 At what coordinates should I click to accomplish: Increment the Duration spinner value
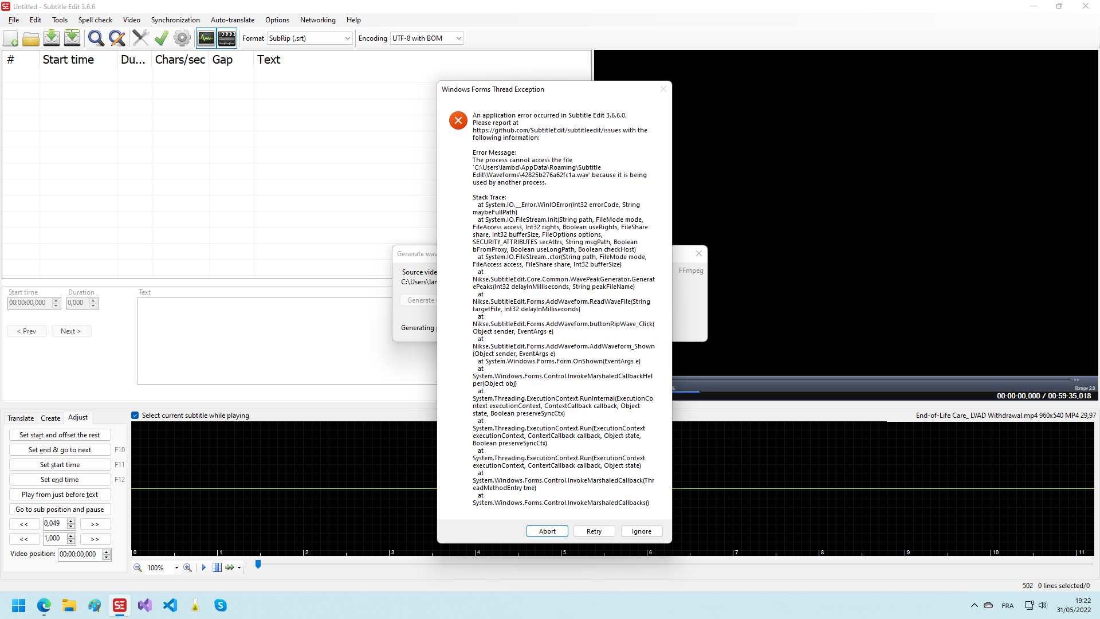tap(92, 300)
